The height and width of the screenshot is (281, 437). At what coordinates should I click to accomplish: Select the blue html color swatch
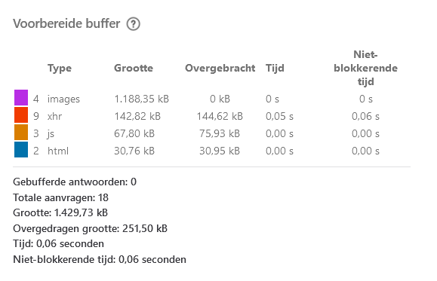click(x=21, y=150)
